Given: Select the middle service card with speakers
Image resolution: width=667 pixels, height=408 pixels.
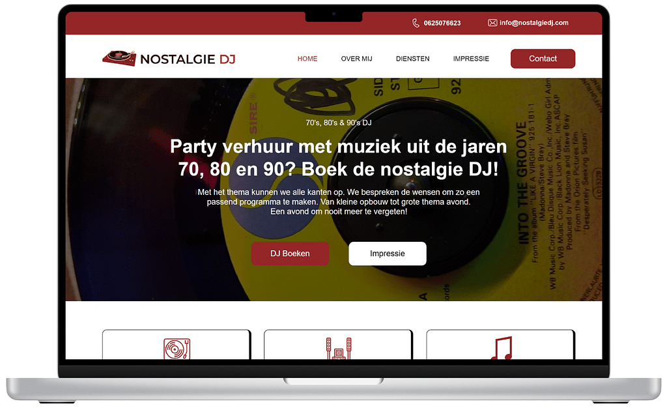Looking at the screenshot, I should (x=338, y=345).
